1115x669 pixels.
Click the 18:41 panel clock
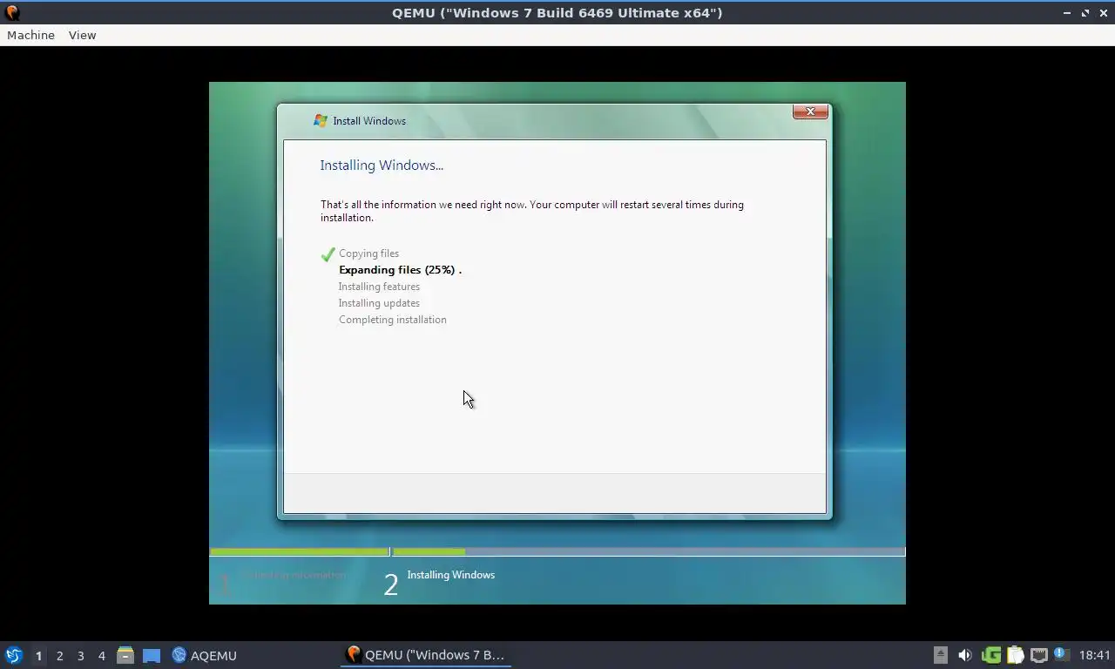click(1095, 655)
